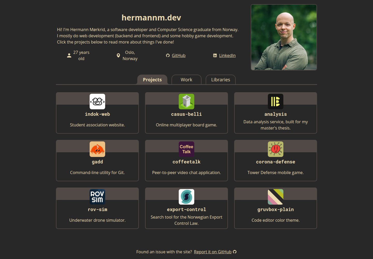The height and width of the screenshot is (259, 373).
Task: Select the gruvbox-plain striped icon
Action: point(276,197)
